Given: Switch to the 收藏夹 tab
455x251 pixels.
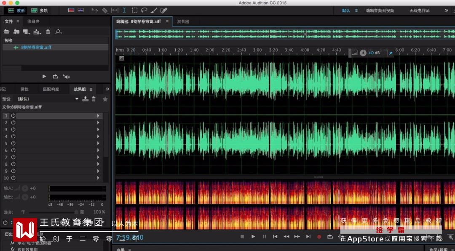Looking at the screenshot, I should coord(33,21).
